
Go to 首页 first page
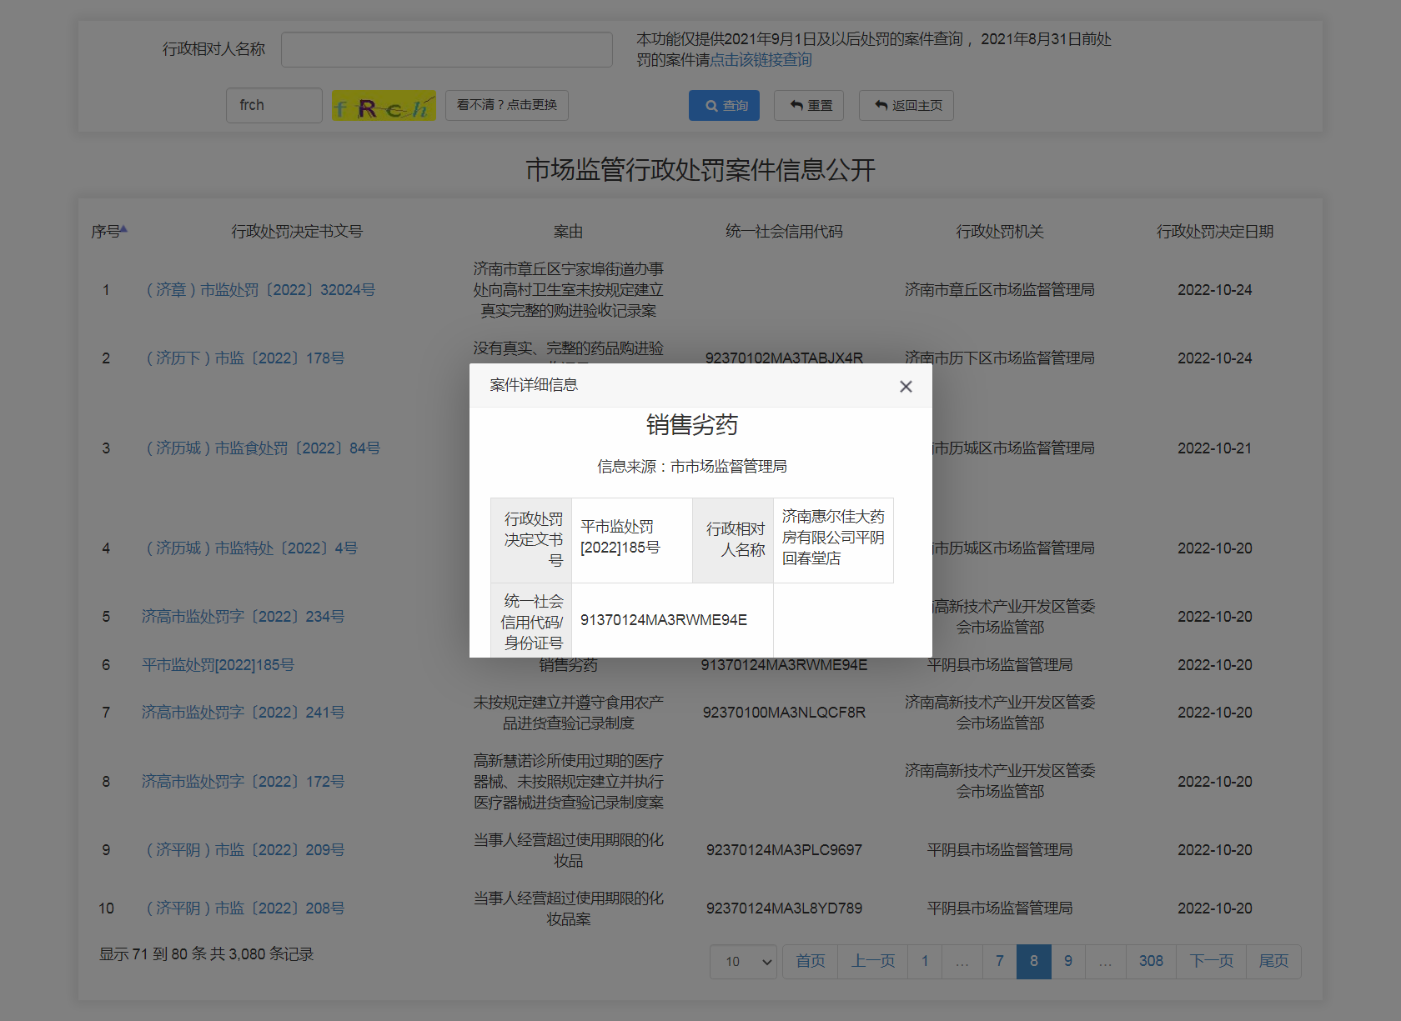point(811,962)
